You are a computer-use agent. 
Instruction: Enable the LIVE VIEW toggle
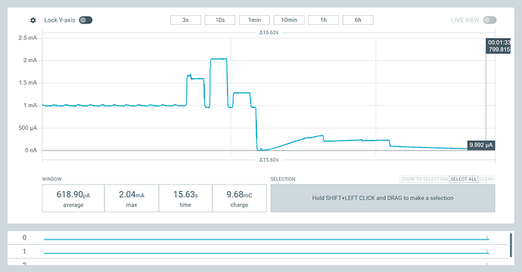[x=489, y=20]
